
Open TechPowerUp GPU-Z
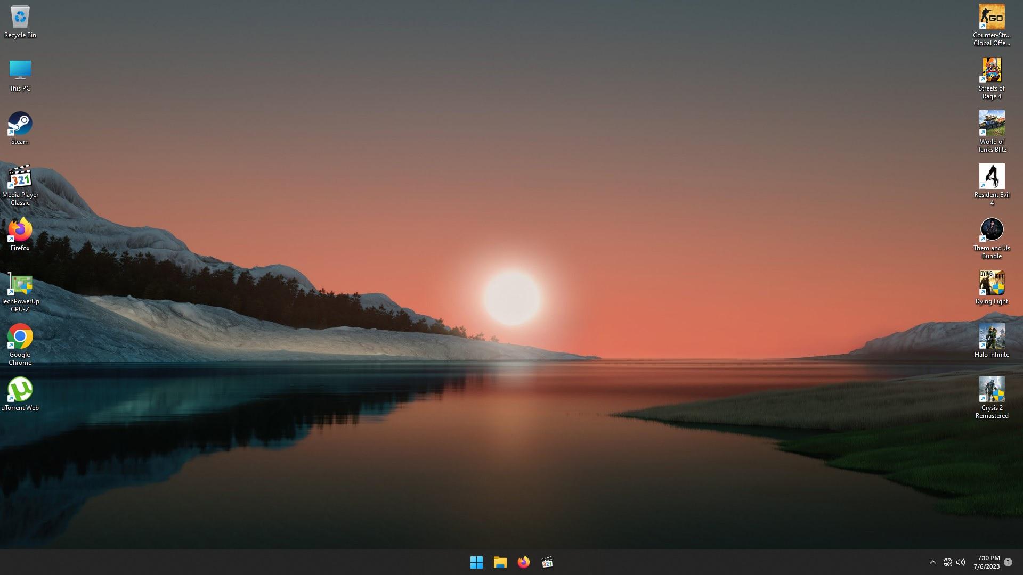pos(20,283)
